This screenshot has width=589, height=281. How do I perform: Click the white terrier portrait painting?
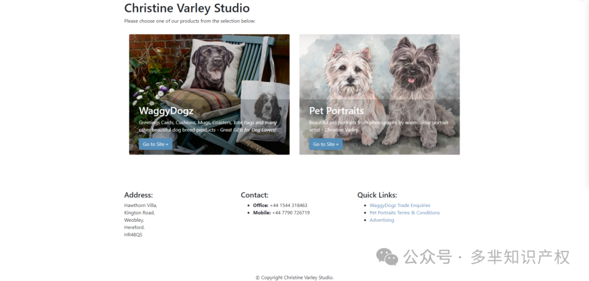(x=351, y=93)
